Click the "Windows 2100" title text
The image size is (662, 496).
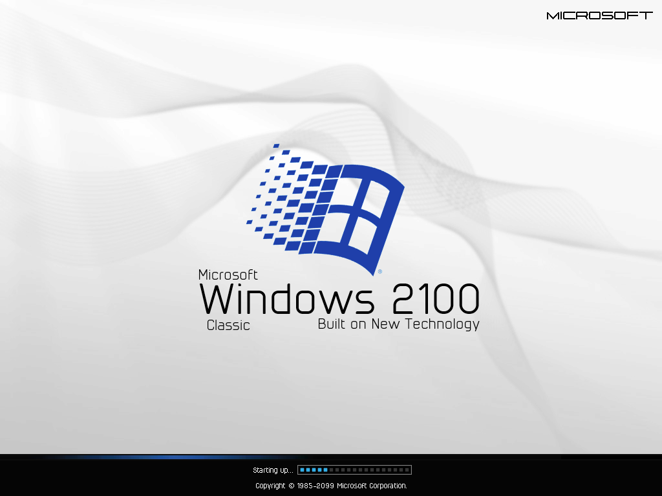(x=339, y=298)
